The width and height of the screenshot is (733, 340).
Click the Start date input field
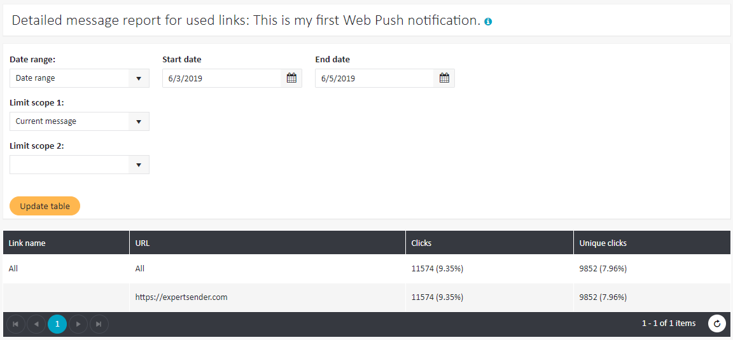click(221, 78)
